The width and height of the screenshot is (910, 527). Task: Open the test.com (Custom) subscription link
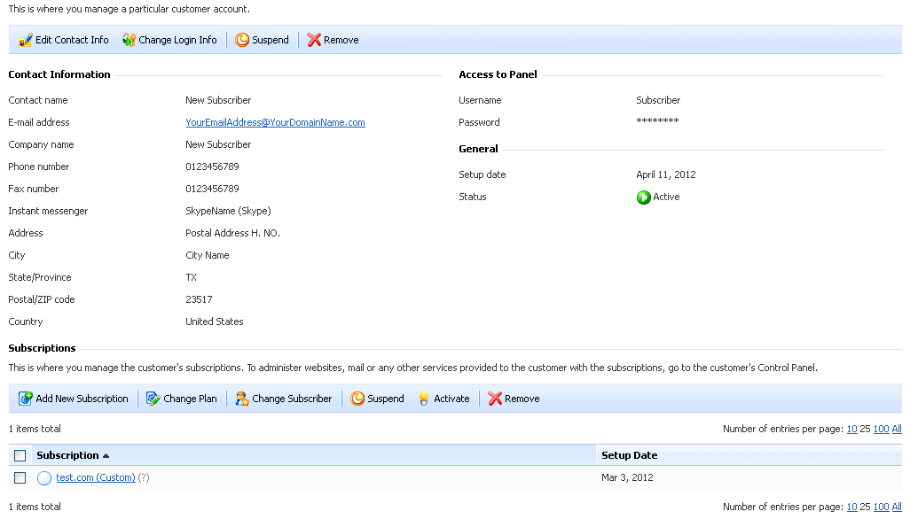click(96, 478)
